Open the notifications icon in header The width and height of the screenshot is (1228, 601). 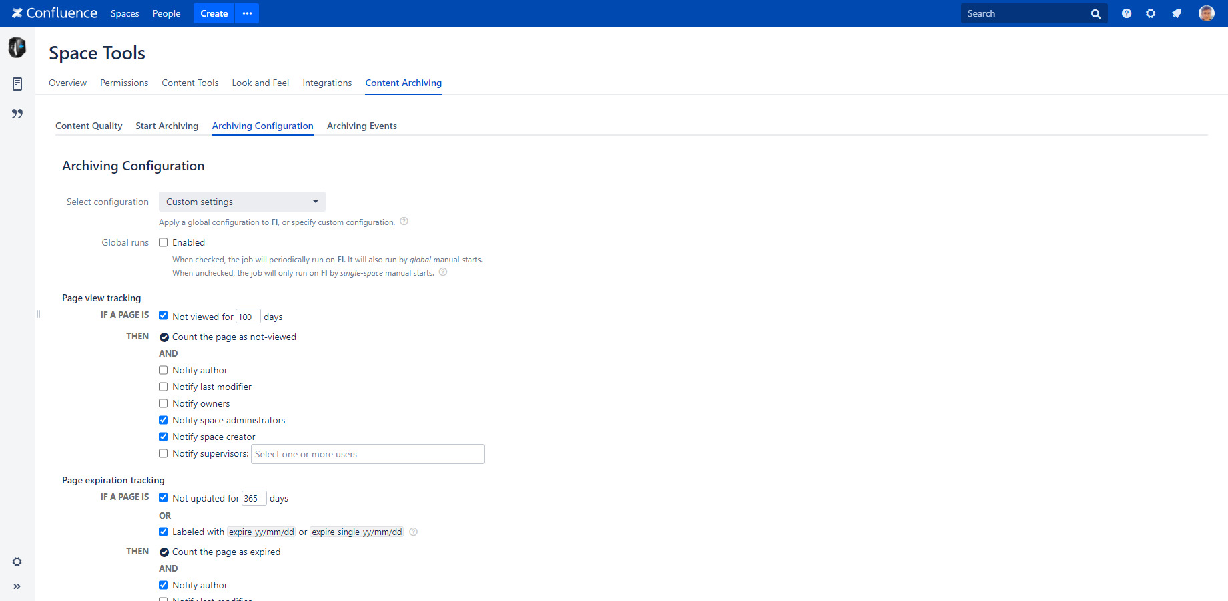(x=1177, y=13)
